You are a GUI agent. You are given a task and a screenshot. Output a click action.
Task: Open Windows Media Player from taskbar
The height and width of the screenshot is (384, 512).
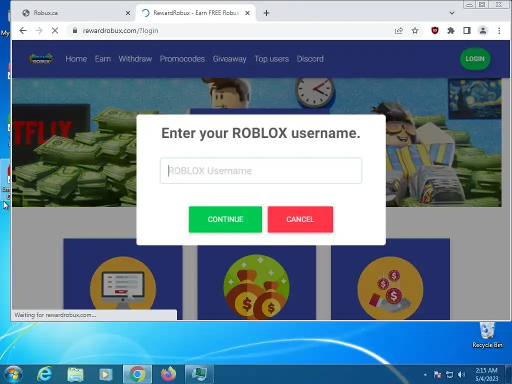click(x=105, y=374)
